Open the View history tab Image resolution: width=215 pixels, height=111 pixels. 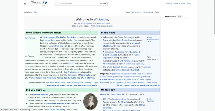coord(148,12)
